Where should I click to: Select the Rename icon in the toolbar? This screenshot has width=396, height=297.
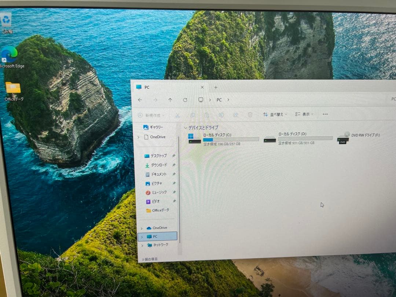click(221, 114)
